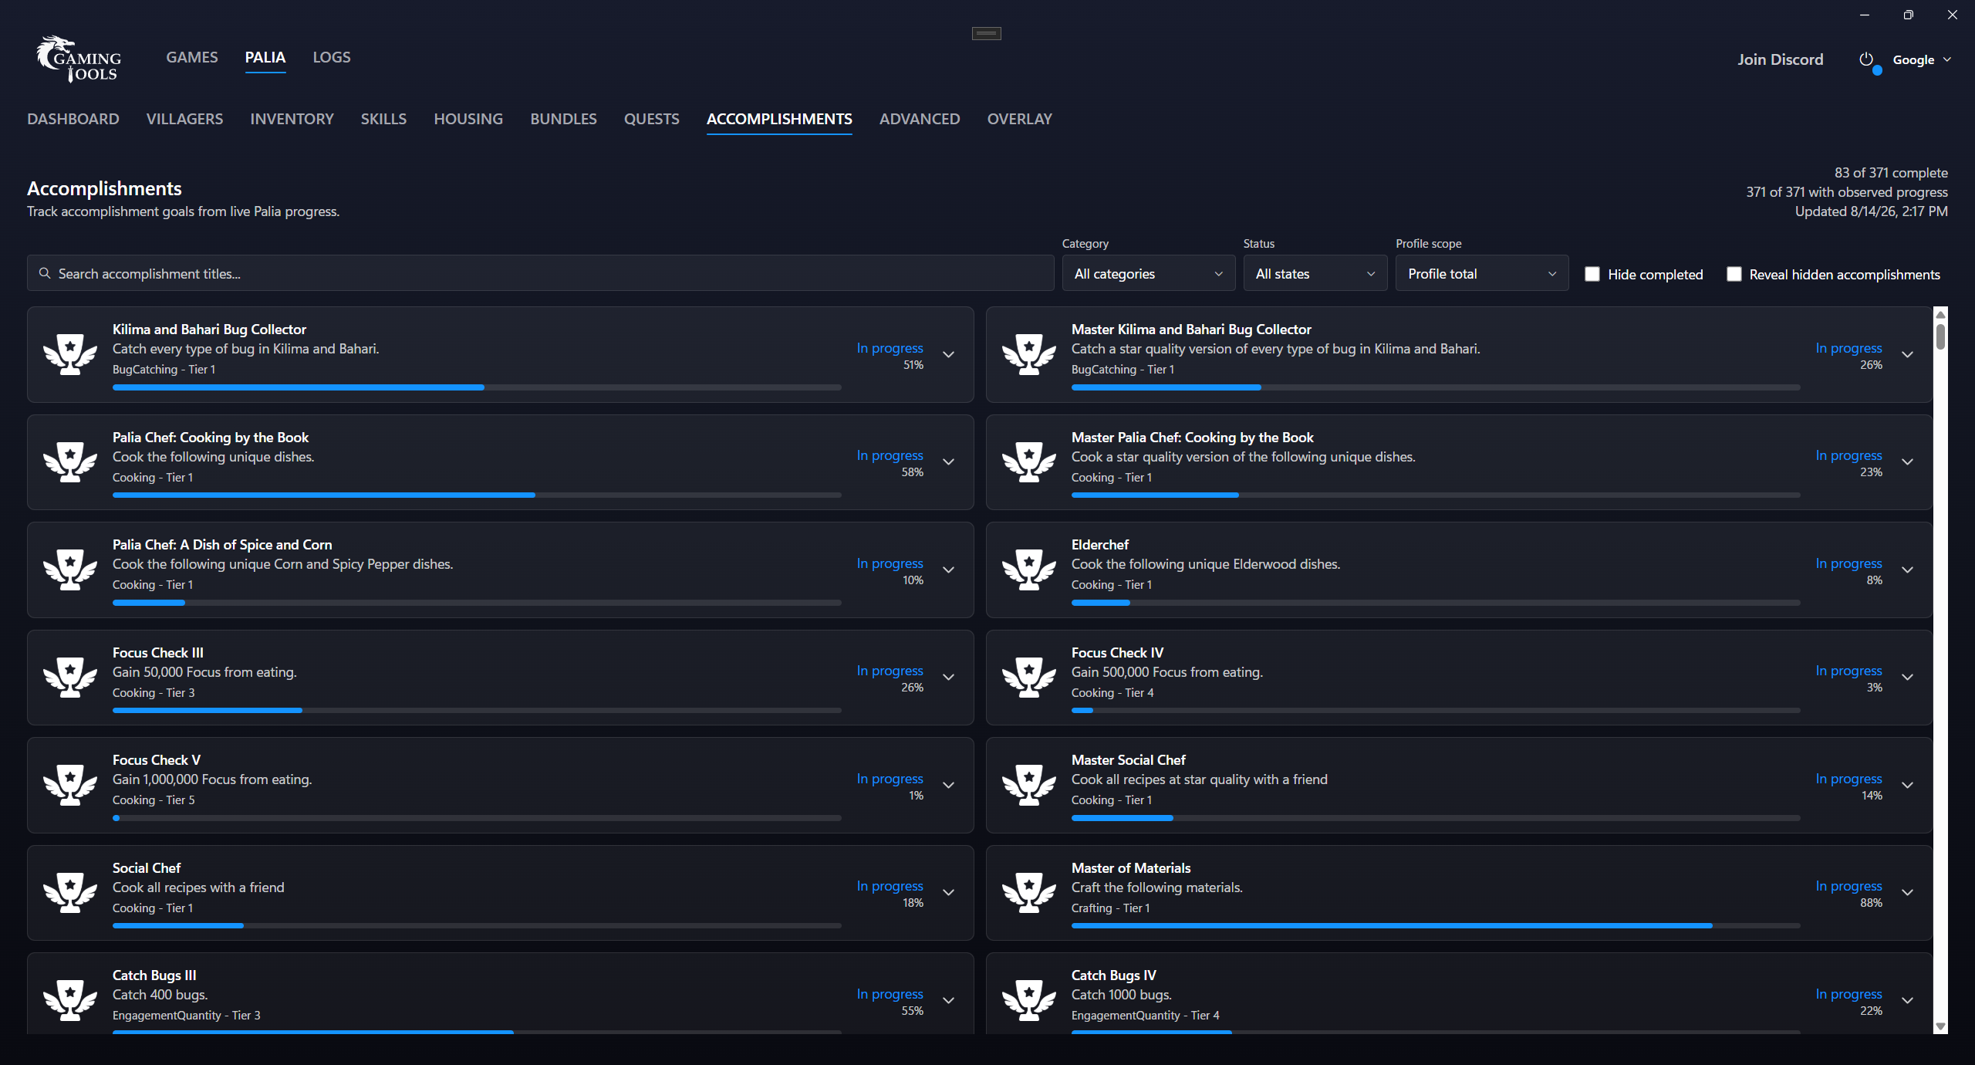The height and width of the screenshot is (1065, 1975).
Task: Open the All categories dropdown
Action: tap(1148, 273)
